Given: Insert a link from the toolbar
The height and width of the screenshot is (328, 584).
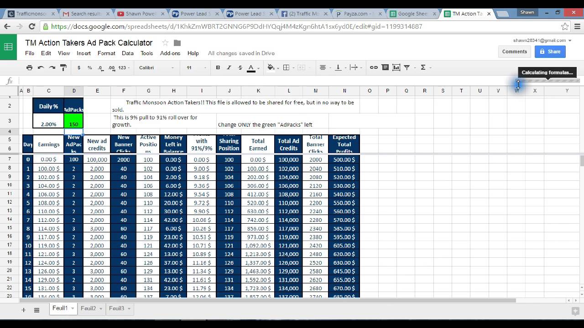Looking at the screenshot, I should [x=374, y=67].
